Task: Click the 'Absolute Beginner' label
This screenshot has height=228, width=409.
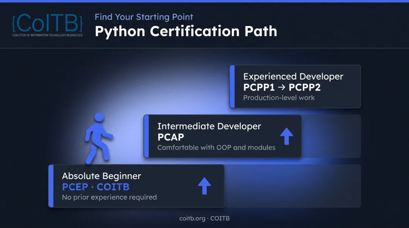Action: point(101,176)
